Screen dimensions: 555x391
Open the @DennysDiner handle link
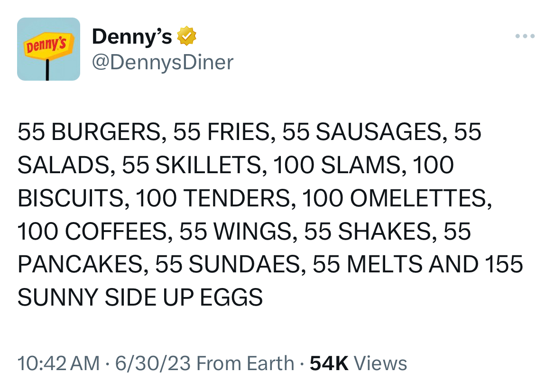pos(163,62)
